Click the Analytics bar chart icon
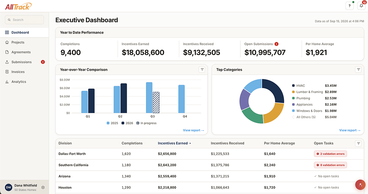 [7, 81]
